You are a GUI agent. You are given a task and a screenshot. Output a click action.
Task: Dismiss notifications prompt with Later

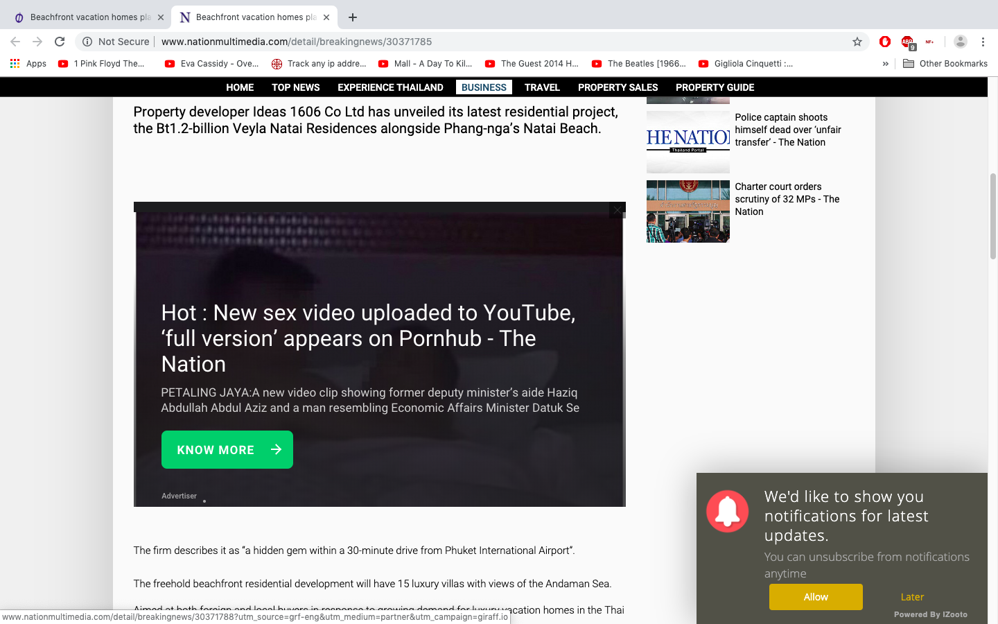[x=912, y=597]
